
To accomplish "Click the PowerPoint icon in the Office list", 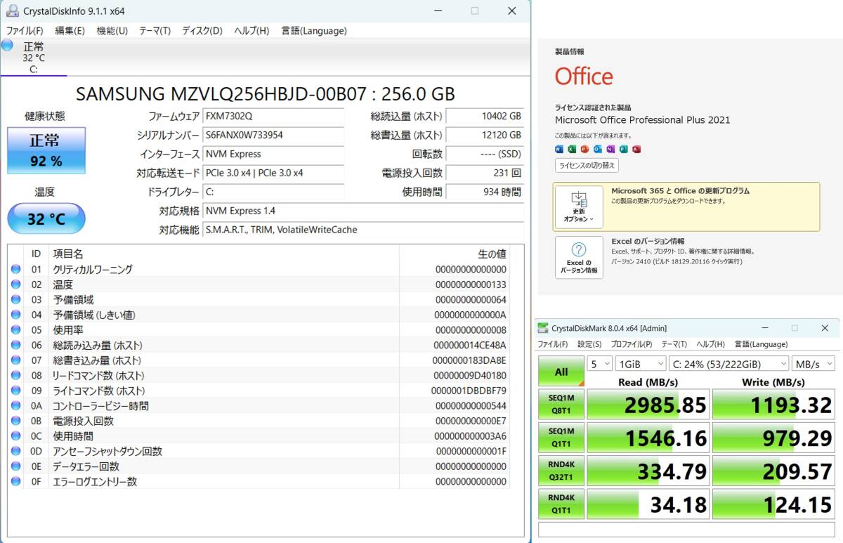I will pos(584,149).
